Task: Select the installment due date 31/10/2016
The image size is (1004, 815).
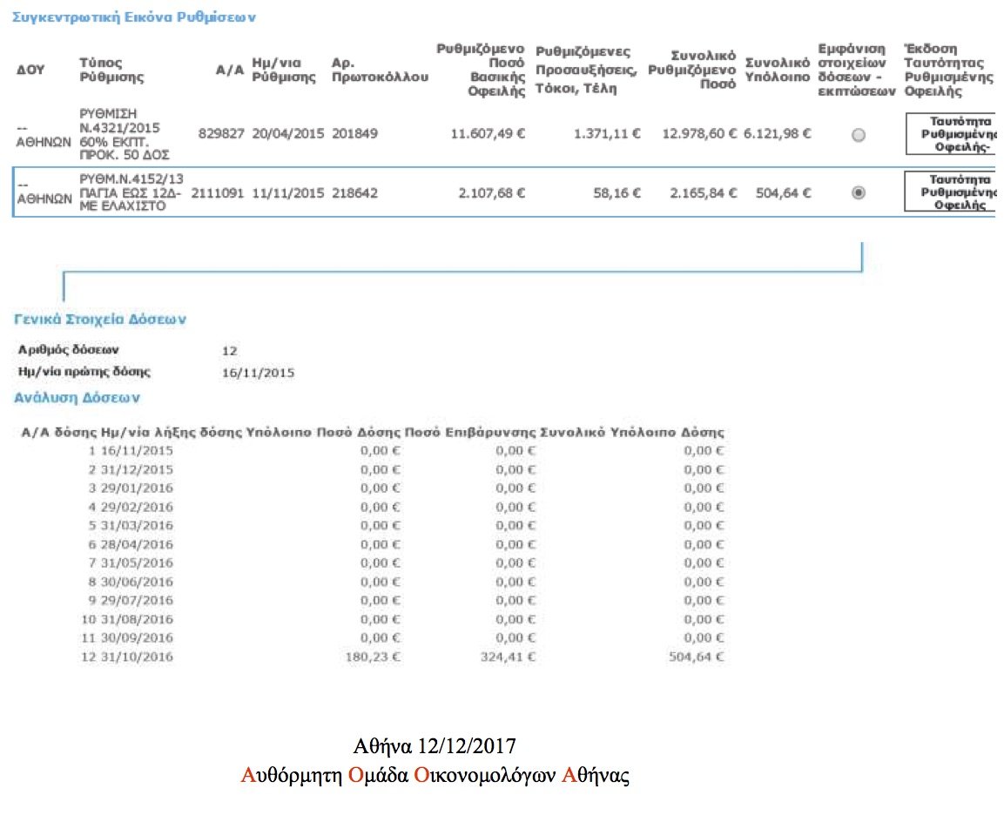Action: tap(138, 657)
